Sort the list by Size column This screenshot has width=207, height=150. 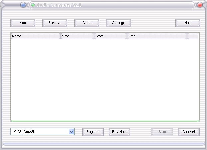tap(77, 36)
